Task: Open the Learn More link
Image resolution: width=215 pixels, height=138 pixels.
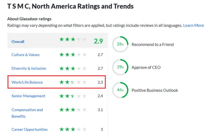Action: [x=193, y=25]
